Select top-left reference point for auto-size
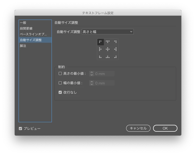This screenshot has width=196, height=155. (100, 42)
